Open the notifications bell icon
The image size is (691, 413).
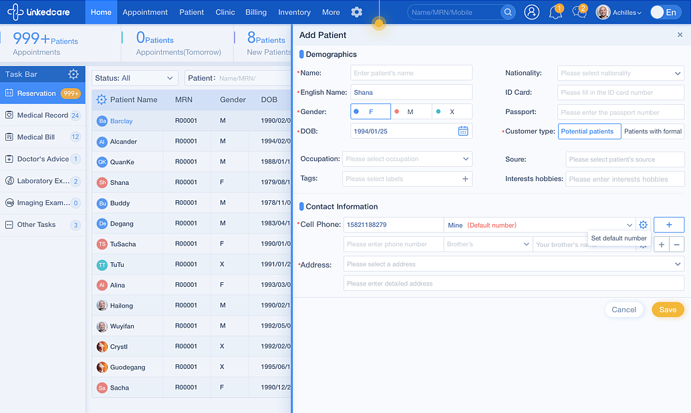coord(555,12)
